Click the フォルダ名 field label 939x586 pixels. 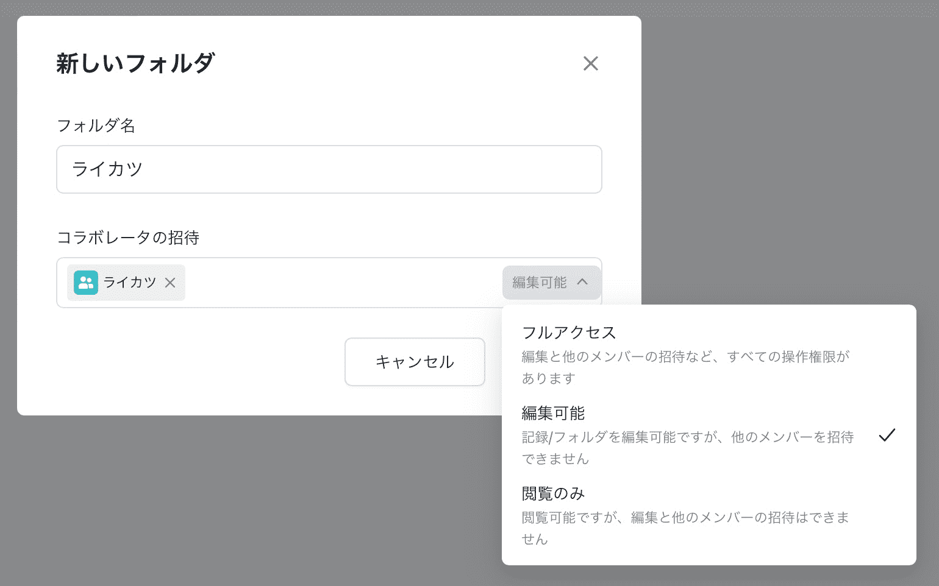coord(96,125)
